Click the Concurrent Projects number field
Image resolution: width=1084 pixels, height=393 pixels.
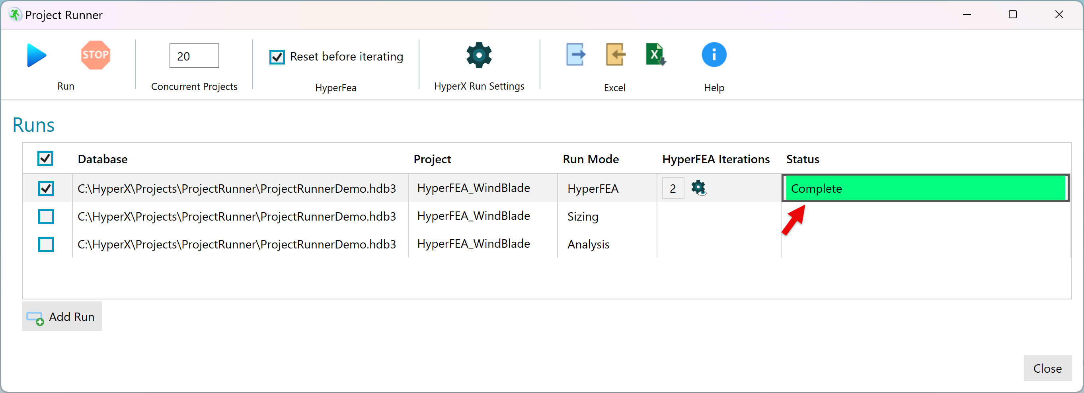pos(194,56)
